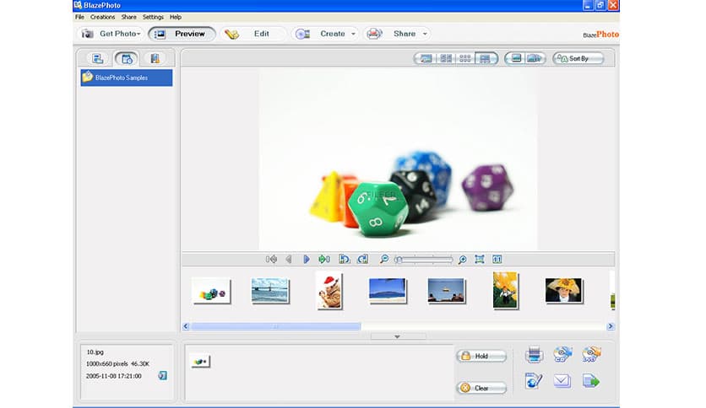This screenshot has height=408, width=706.
Task: Click the email envelope icon
Action: point(562,381)
